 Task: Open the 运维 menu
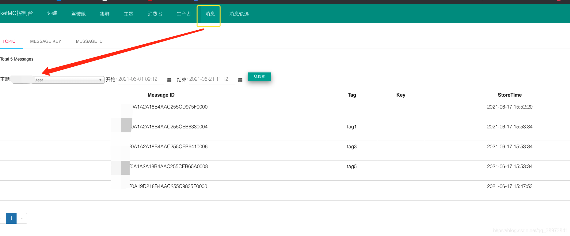coord(52,13)
